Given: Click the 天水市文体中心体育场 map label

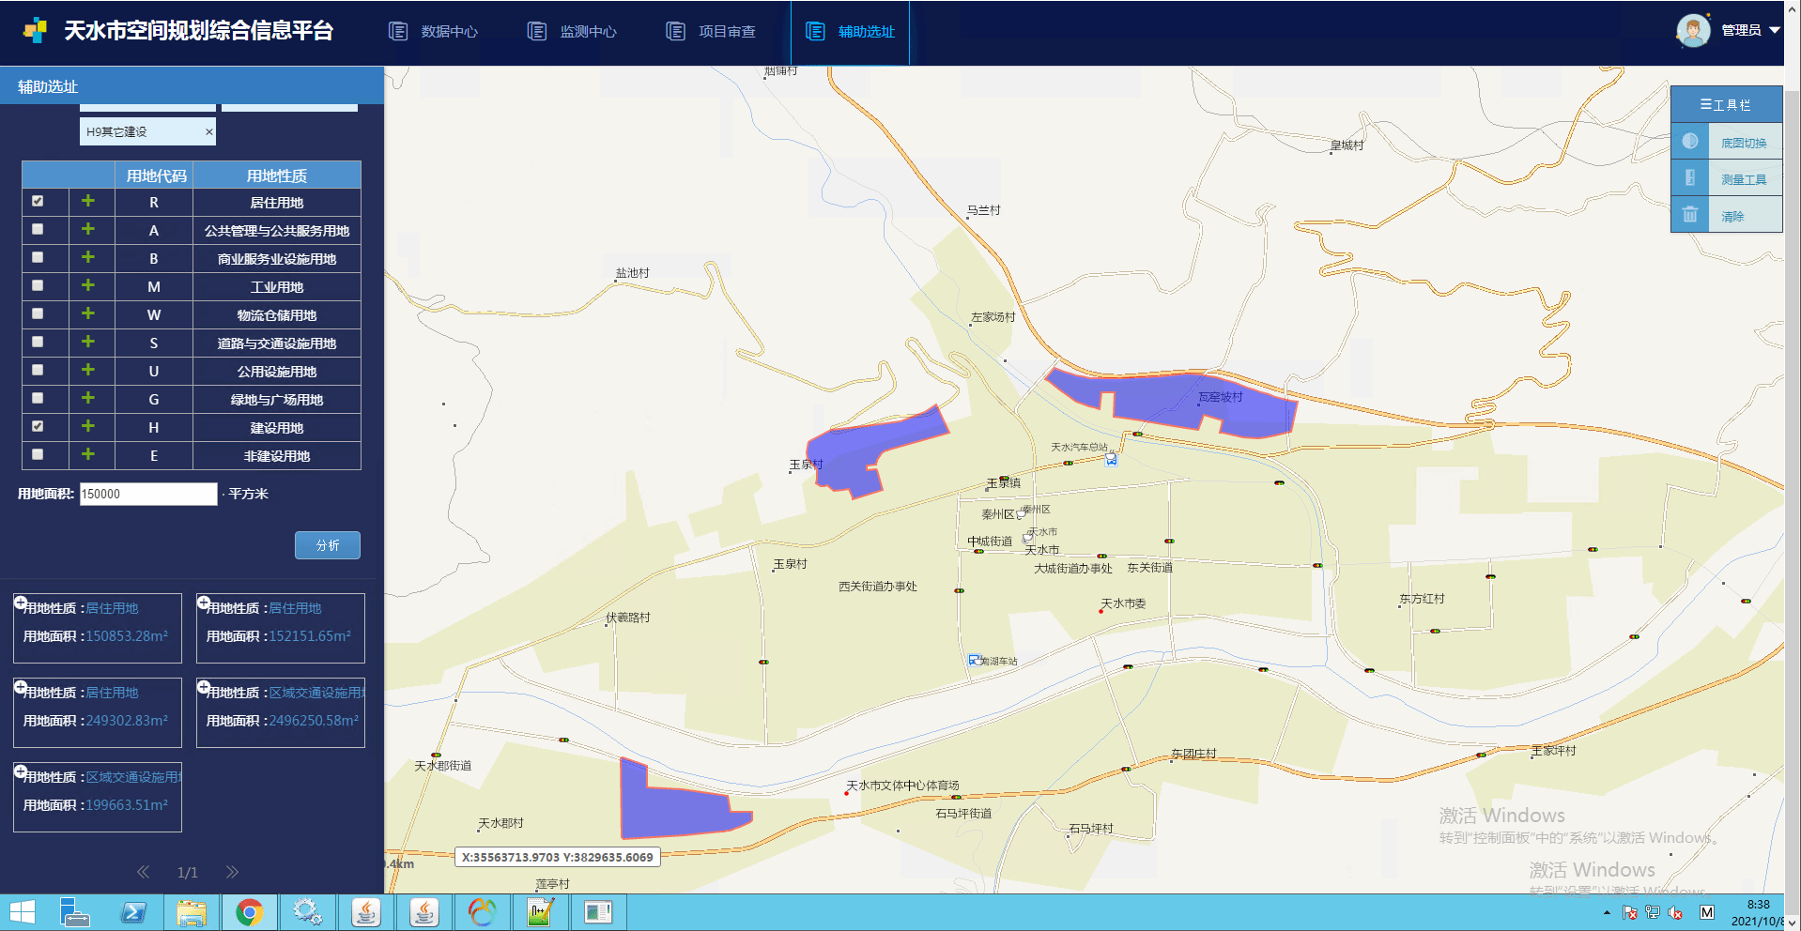Looking at the screenshot, I should coord(902,786).
